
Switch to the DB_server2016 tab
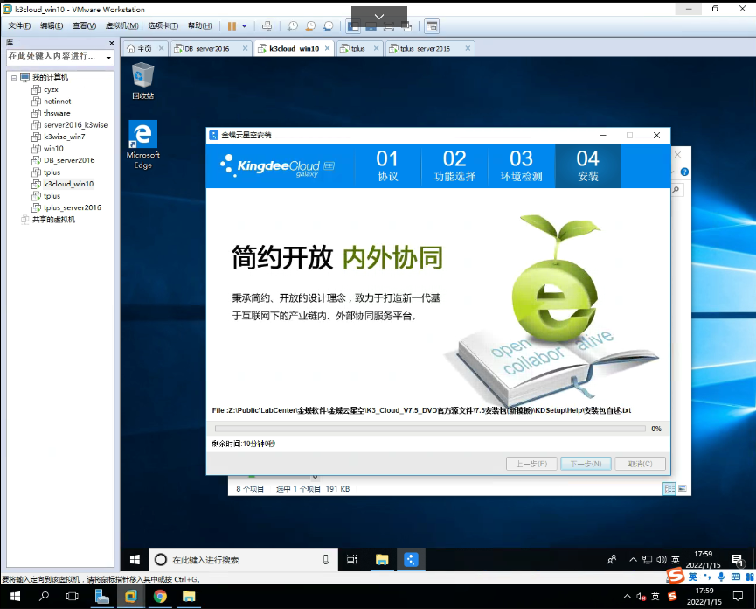(207, 49)
